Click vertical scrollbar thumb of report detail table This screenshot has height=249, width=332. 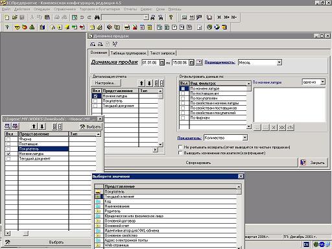160,97
